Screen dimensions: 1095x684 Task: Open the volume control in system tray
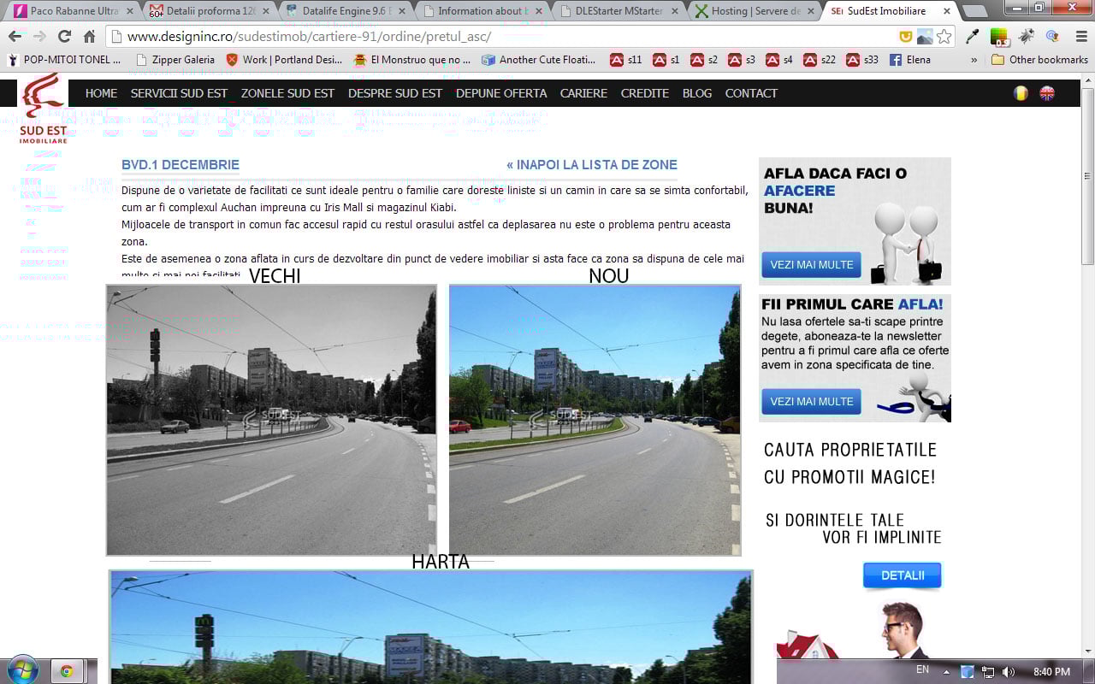coord(1009,672)
